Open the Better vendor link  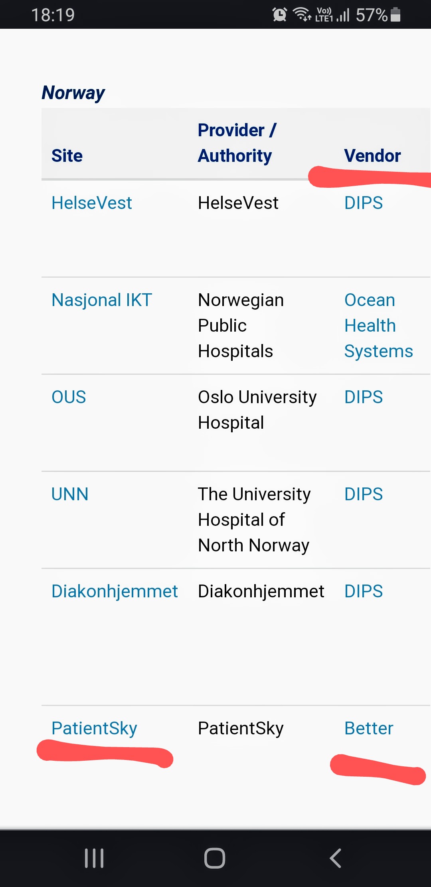pyautogui.click(x=369, y=728)
